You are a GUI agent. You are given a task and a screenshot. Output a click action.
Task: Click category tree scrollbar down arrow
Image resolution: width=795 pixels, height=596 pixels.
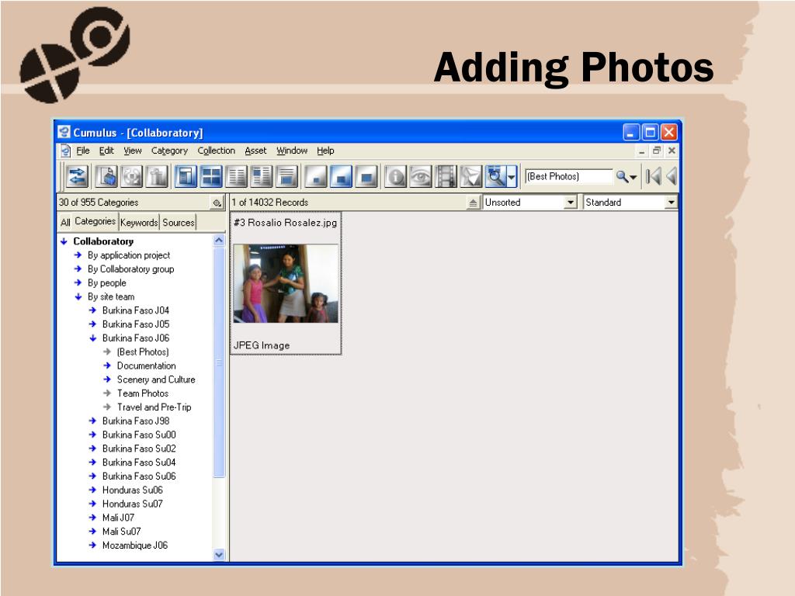click(x=219, y=554)
